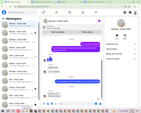Open Video/Watch icon in top navigation
The image size is (141, 113).
click(70, 12)
